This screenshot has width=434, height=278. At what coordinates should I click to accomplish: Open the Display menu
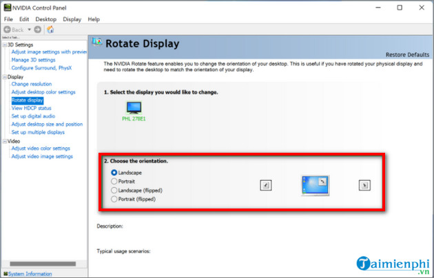click(x=72, y=19)
